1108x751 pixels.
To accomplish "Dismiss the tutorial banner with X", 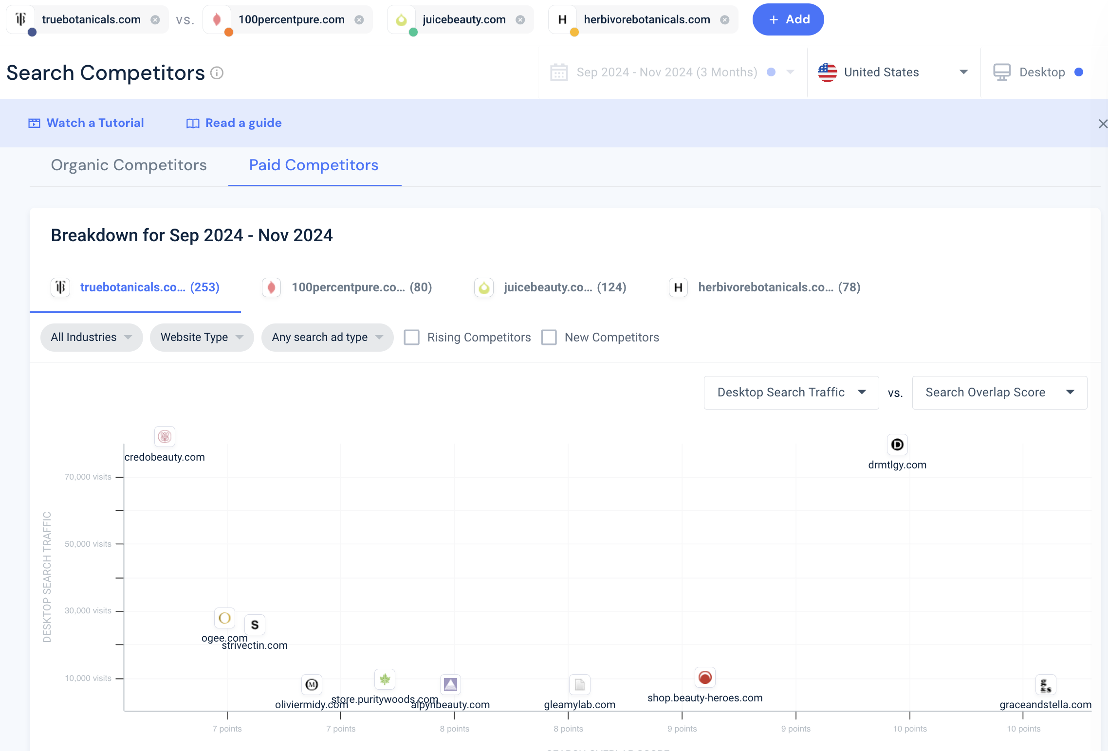I will 1102,124.
